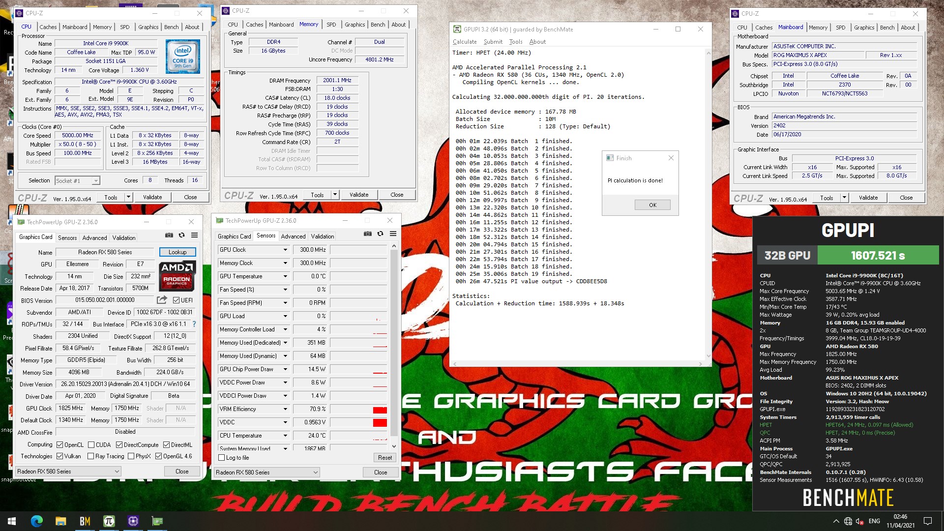Click the Driver Version field in GPU-Z
The height and width of the screenshot is (531, 944).
(125, 384)
